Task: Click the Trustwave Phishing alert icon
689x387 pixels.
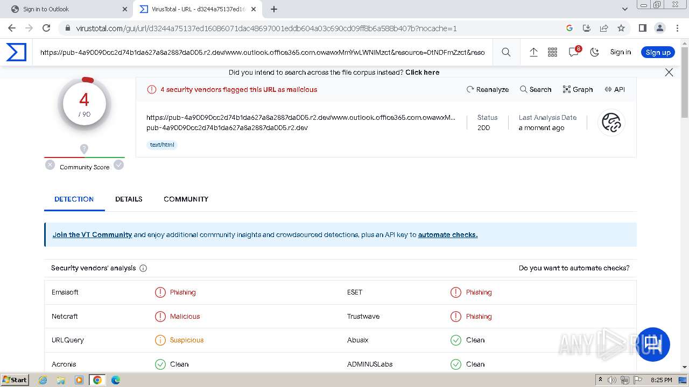Action: pos(456,317)
